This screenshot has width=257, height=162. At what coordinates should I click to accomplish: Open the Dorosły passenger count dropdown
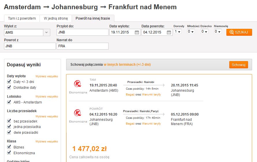pyautogui.click(x=178, y=31)
